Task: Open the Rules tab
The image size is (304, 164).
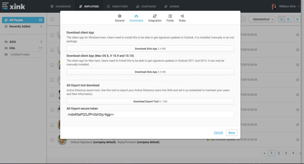Action: pos(182,18)
